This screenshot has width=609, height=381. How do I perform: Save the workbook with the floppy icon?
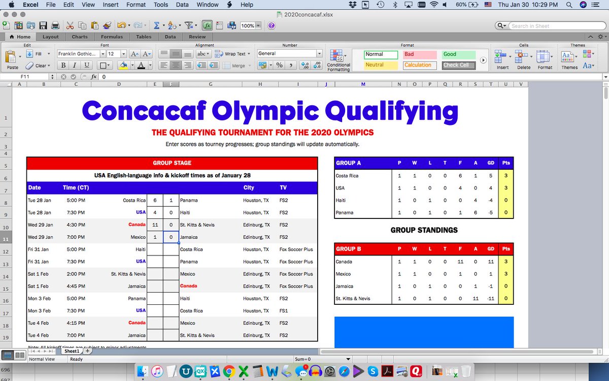coord(43,25)
